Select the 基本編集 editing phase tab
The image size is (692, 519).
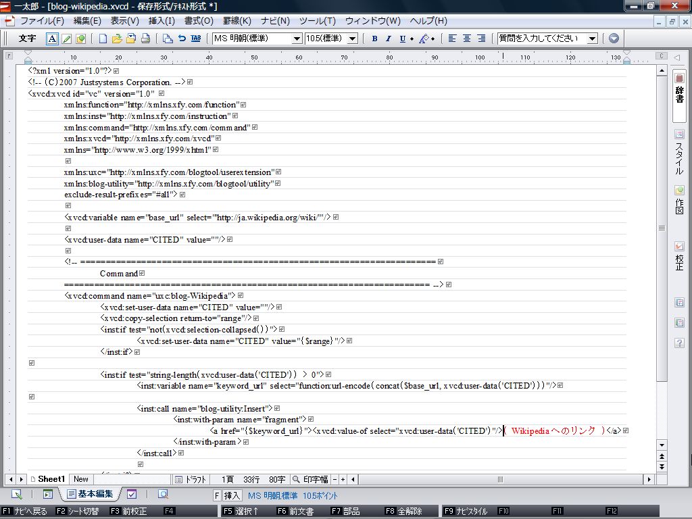point(91,494)
